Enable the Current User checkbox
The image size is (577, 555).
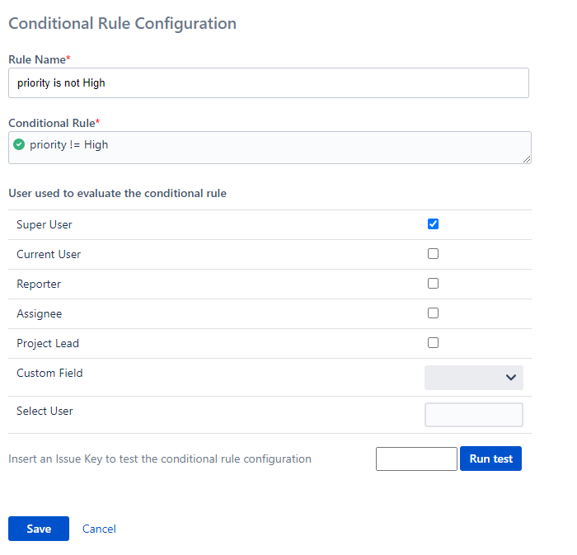click(x=433, y=254)
